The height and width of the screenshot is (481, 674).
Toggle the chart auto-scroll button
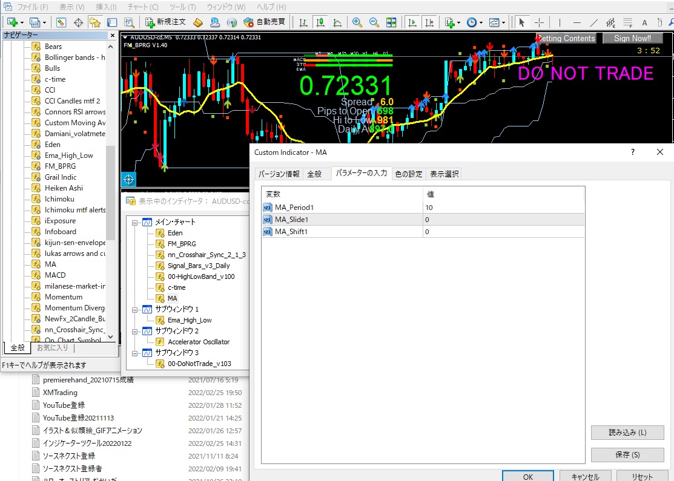(412, 22)
